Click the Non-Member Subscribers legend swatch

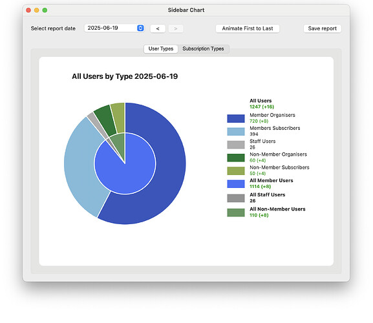(x=236, y=171)
